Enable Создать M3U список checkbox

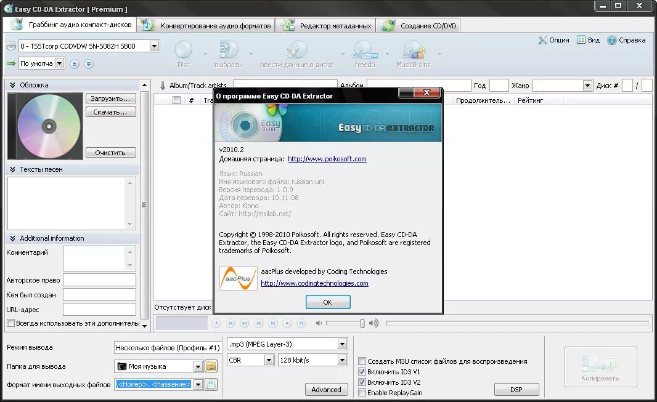click(362, 361)
